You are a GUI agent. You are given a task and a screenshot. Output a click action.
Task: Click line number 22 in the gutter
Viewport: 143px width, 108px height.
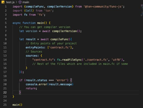5,92
